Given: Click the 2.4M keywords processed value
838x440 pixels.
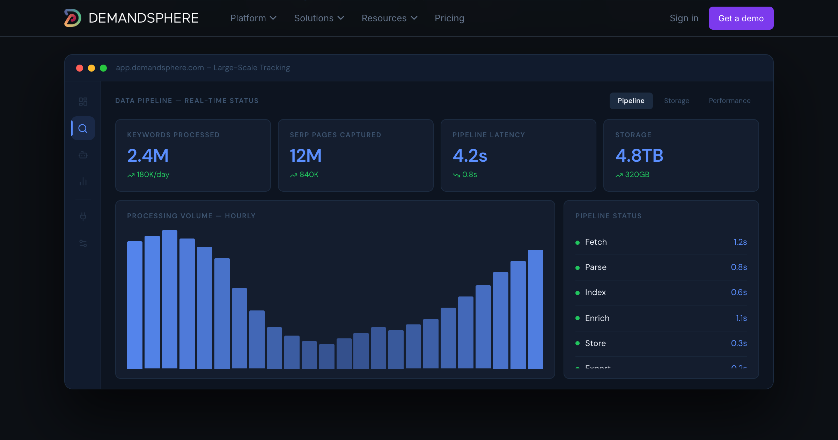Looking at the screenshot, I should click(x=148, y=155).
